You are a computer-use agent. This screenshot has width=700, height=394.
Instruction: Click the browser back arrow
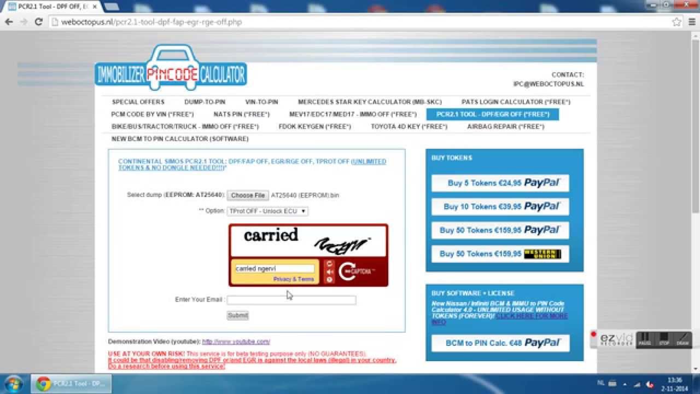(9, 22)
